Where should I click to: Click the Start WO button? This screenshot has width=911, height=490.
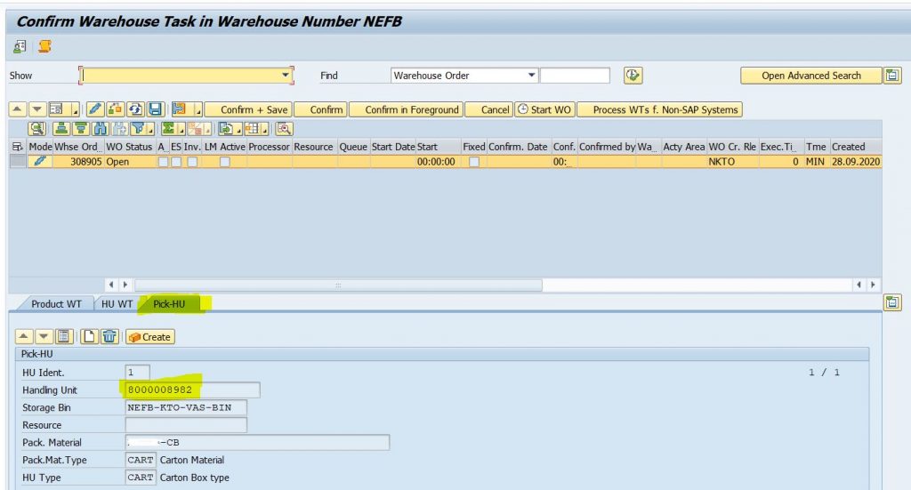click(544, 109)
